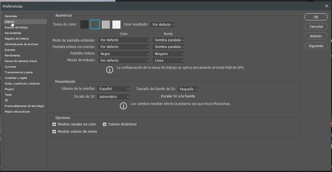Confirm preferences with the OK button

point(316,17)
